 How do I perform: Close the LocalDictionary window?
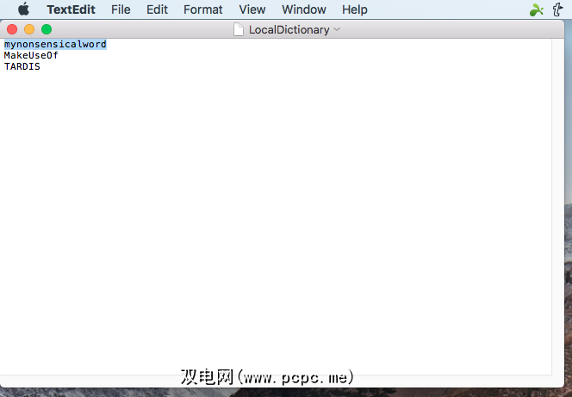12,29
